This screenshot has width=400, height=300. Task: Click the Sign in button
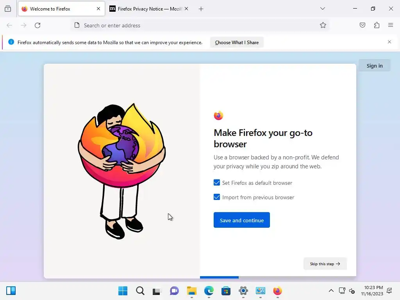(x=375, y=66)
